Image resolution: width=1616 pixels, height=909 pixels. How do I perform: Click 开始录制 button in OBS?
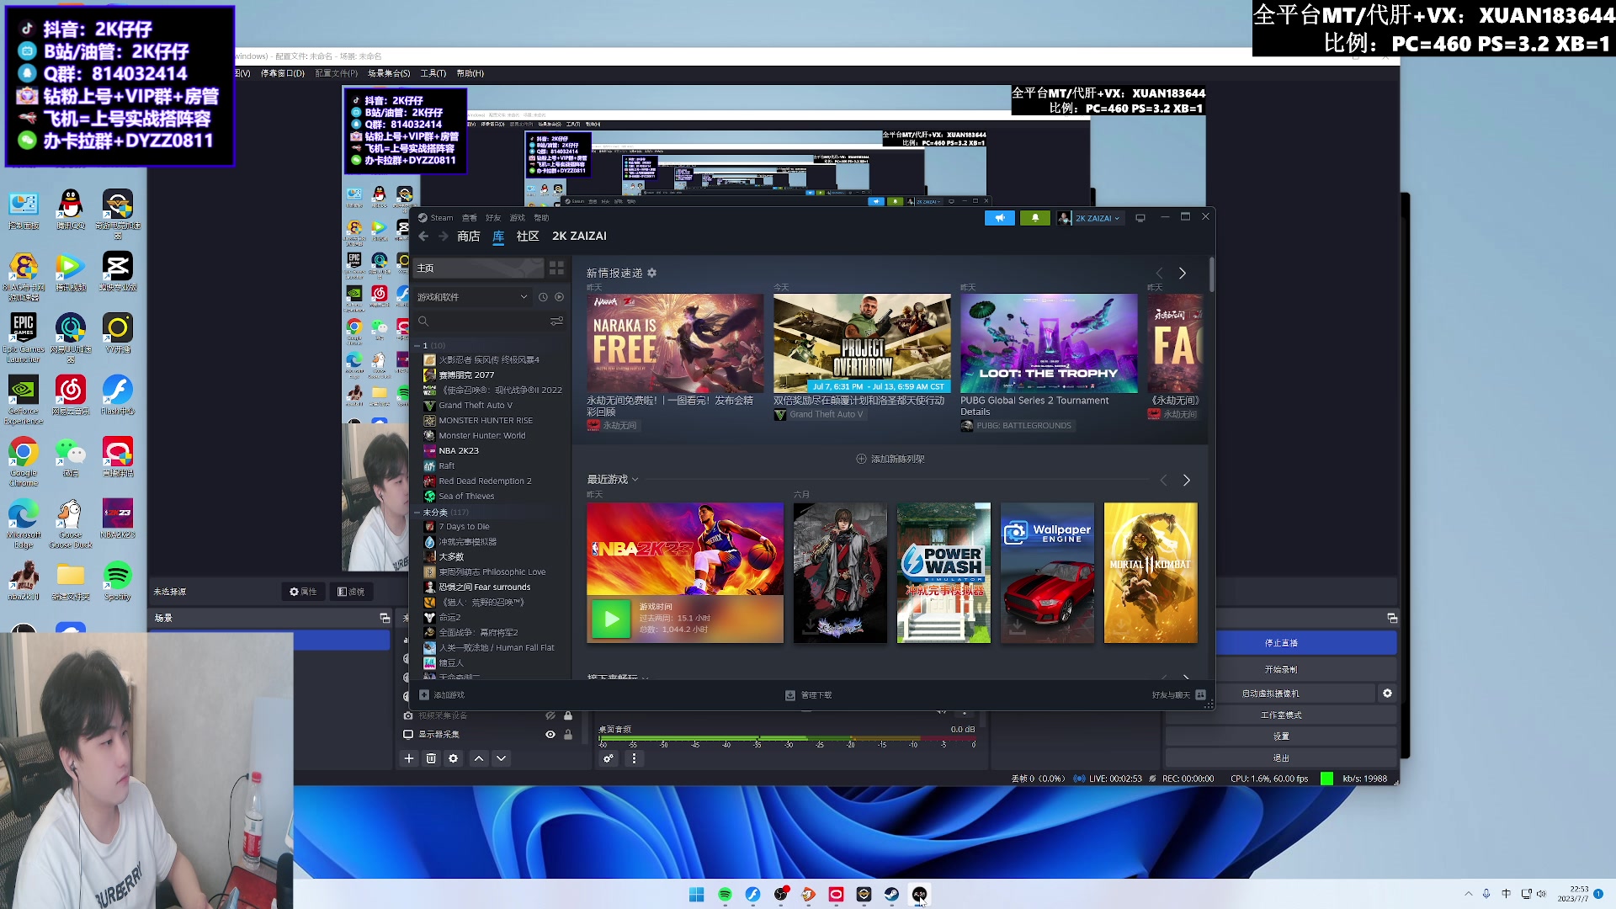tap(1281, 670)
